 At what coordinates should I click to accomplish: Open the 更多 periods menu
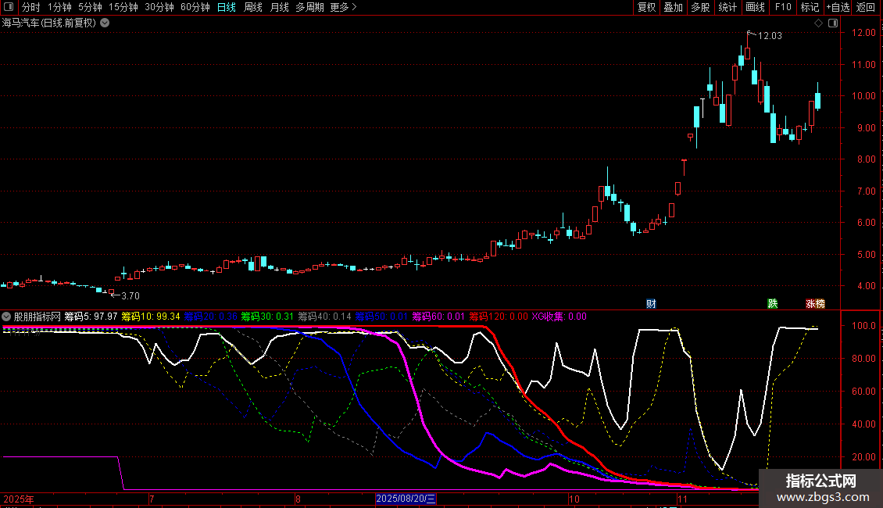pos(343,8)
